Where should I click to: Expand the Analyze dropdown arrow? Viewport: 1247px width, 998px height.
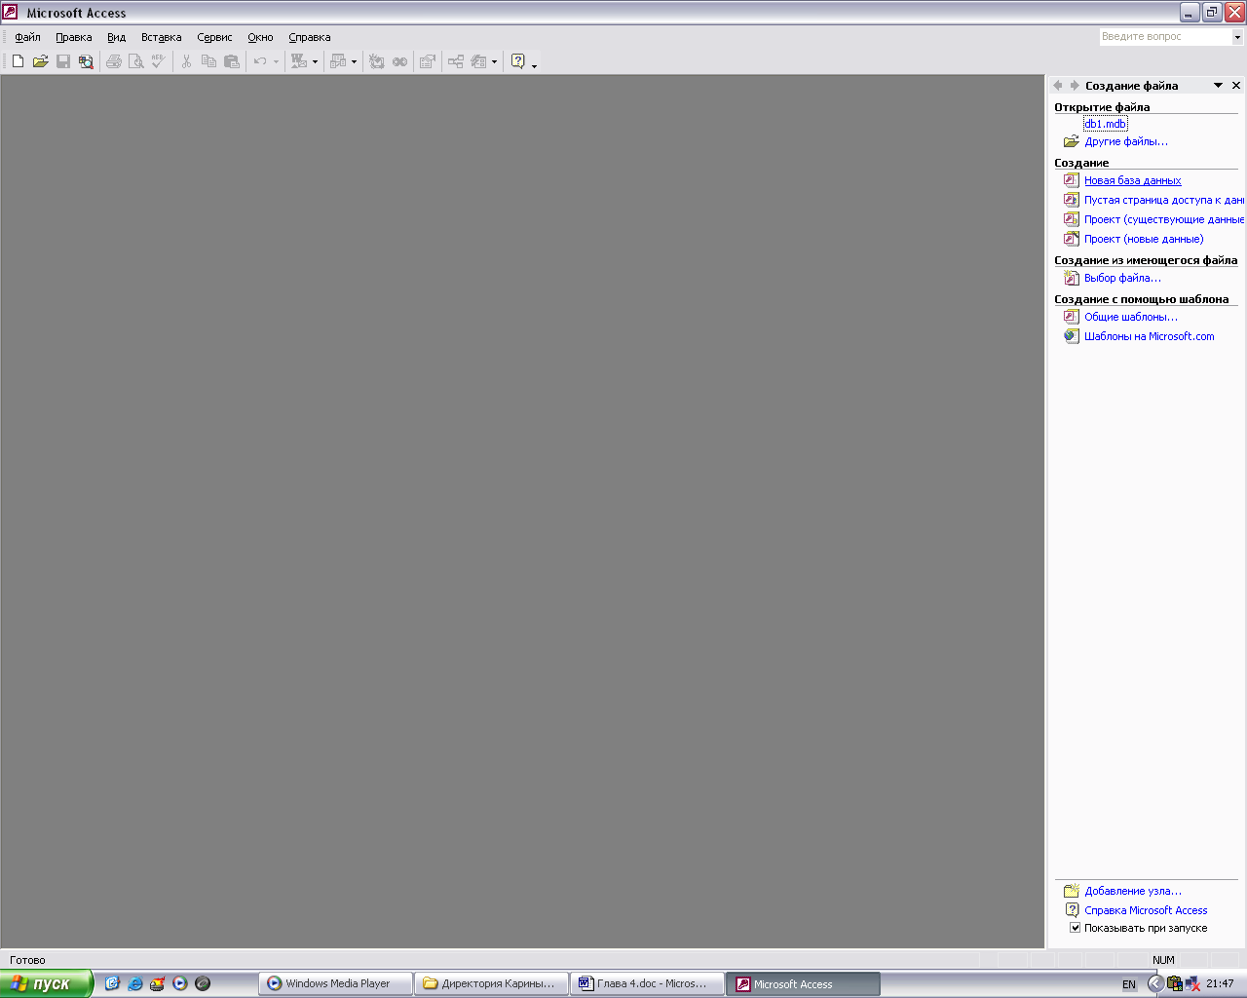click(x=354, y=61)
